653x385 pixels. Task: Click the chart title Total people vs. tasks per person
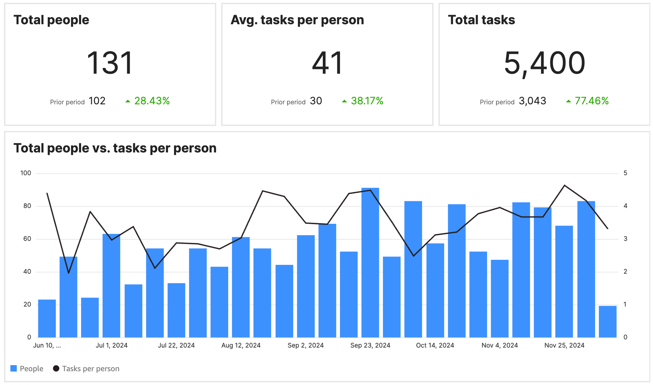(x=115, y=148)
